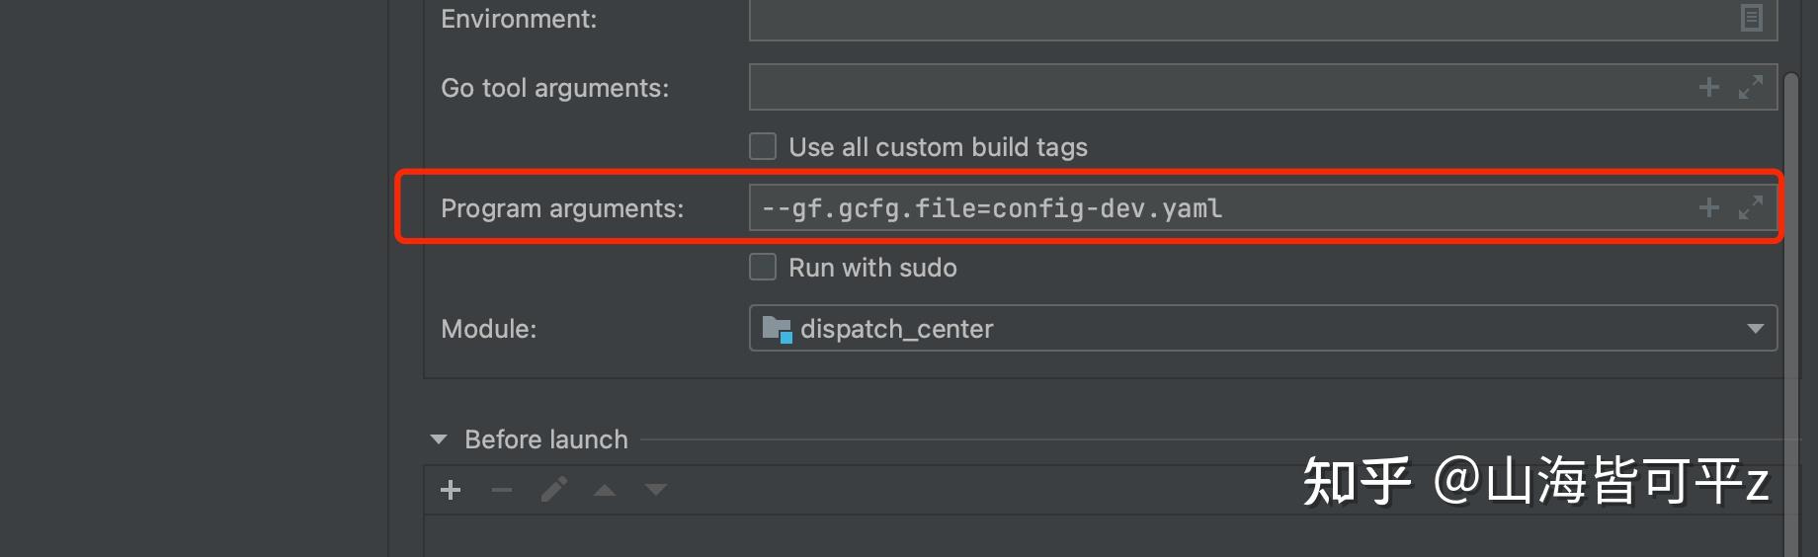Click into the Environment input field
The image size is (1818, 557).
[1186, 18]
